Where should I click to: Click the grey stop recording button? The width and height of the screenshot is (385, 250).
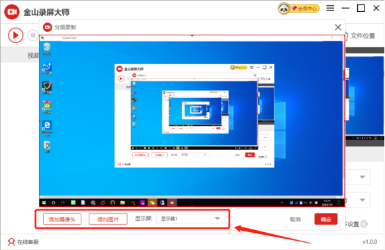tap(32, 35)
